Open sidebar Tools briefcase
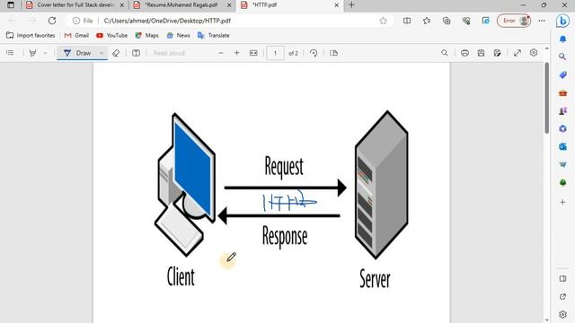The image size is (575, 323). click(563, 93)
